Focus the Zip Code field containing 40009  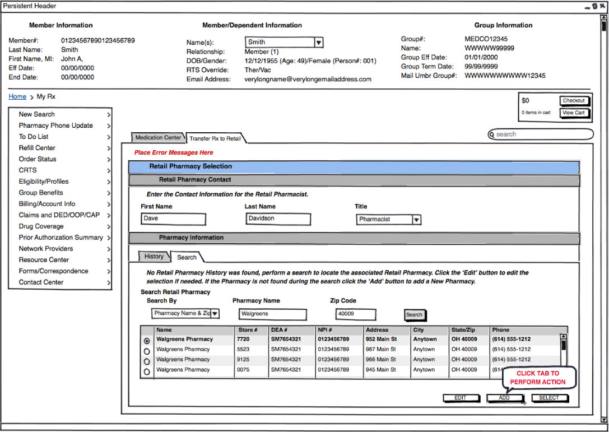(356, 314)
